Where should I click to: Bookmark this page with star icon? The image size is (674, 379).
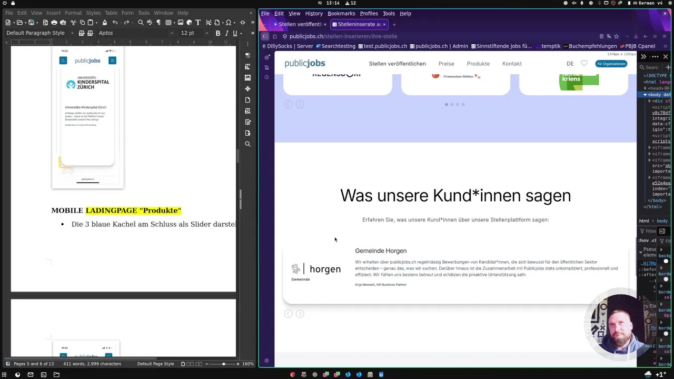(616, 36)
